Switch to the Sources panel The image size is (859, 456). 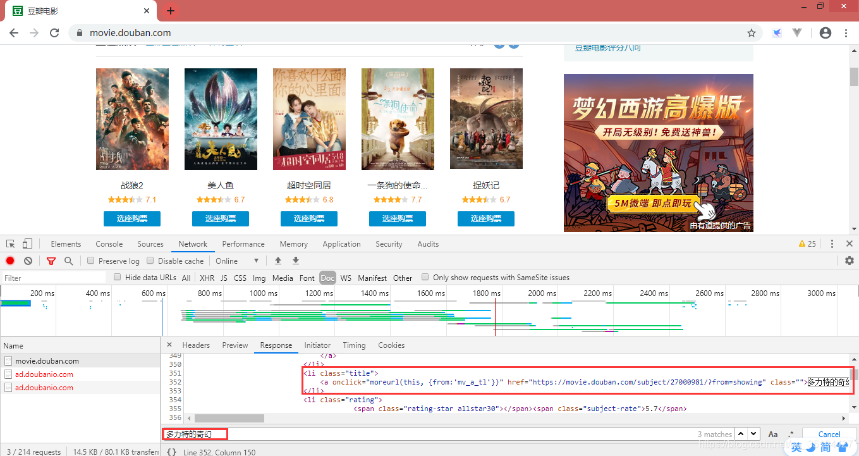tap(150, 244)
